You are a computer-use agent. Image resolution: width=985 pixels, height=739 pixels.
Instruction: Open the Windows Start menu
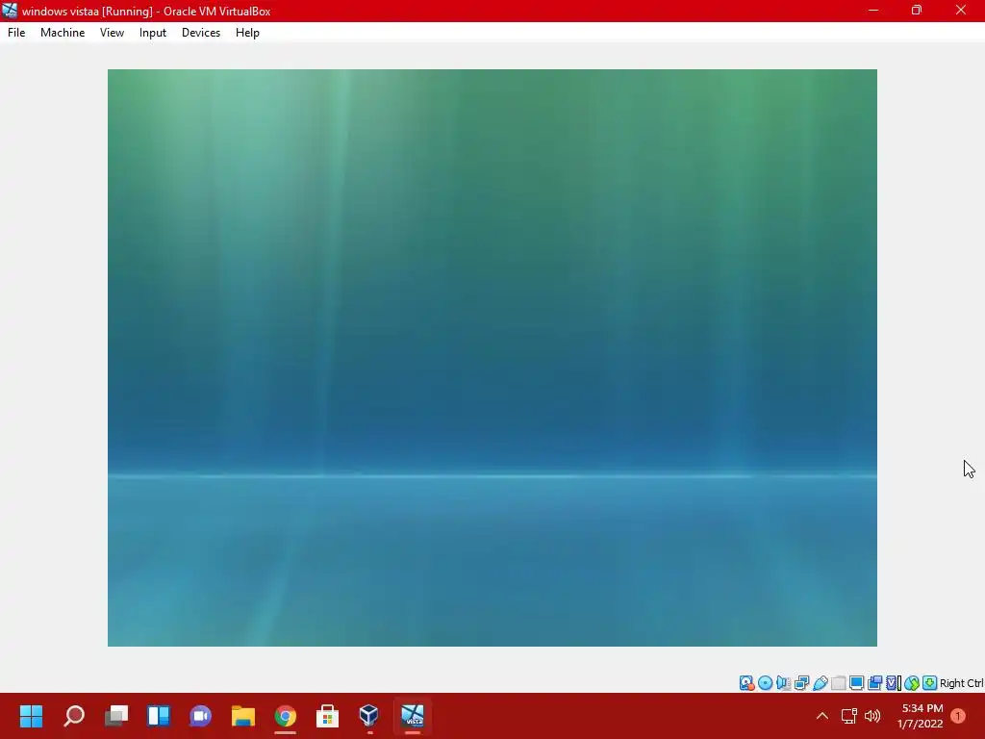click(x=31, y=716)
